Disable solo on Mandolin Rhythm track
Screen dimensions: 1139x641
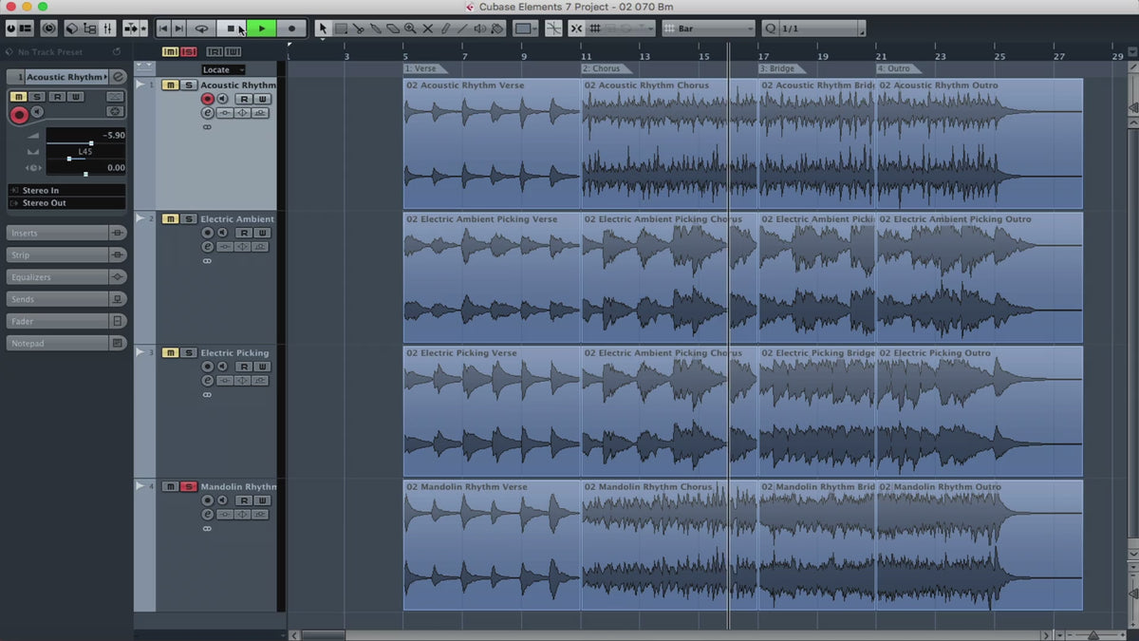188,486
